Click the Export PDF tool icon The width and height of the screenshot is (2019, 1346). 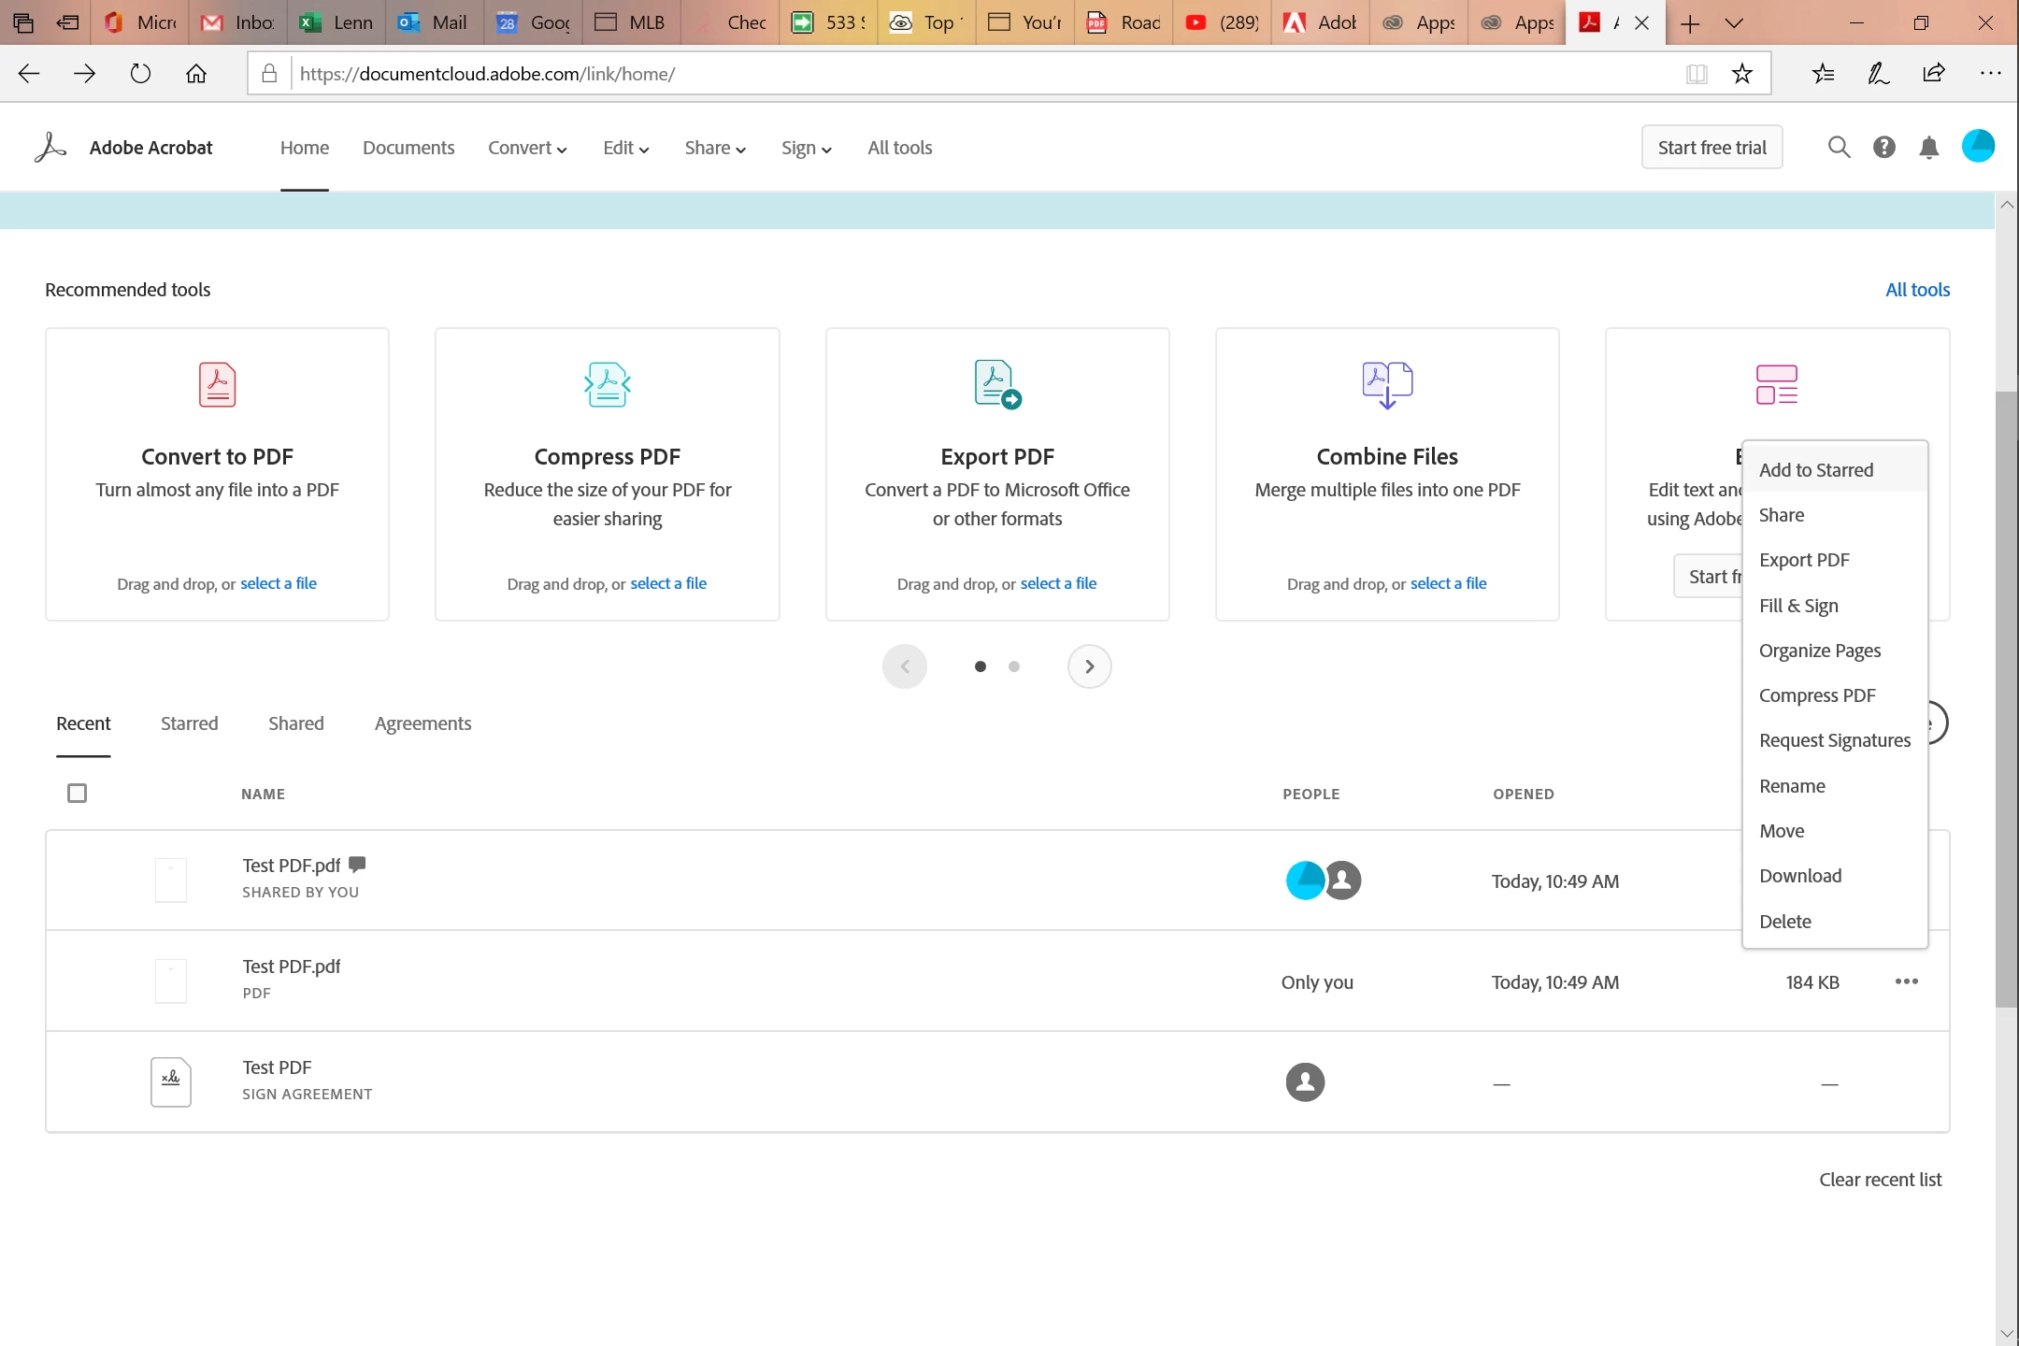tap(996, 384)
